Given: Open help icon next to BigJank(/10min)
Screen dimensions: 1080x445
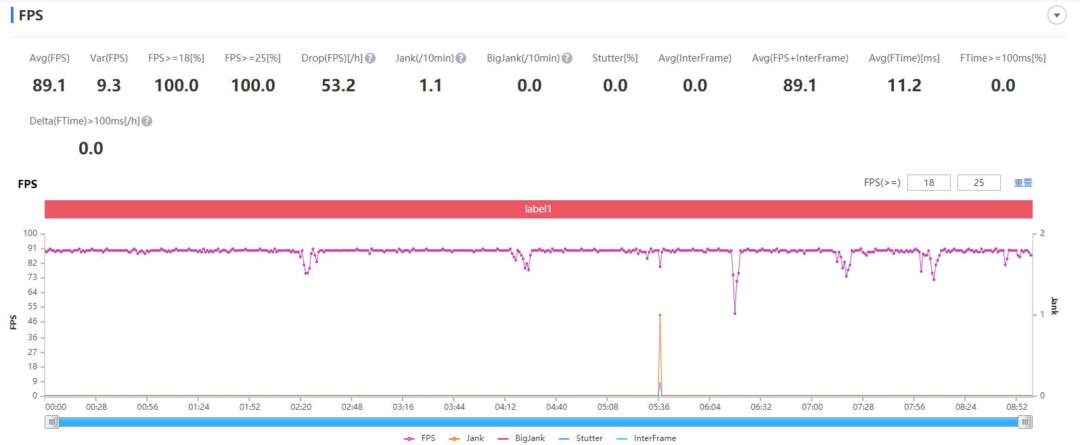Looking at the screenshot, I should [567, 58].
